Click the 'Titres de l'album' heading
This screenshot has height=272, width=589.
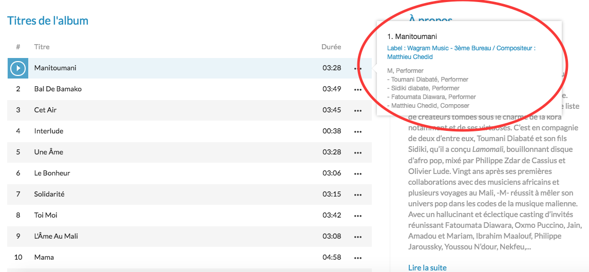point(48,20)
